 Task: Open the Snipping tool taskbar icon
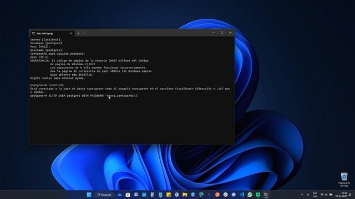[136, 195]
